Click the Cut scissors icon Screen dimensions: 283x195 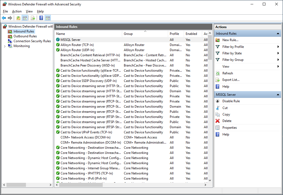click(218, 108)
